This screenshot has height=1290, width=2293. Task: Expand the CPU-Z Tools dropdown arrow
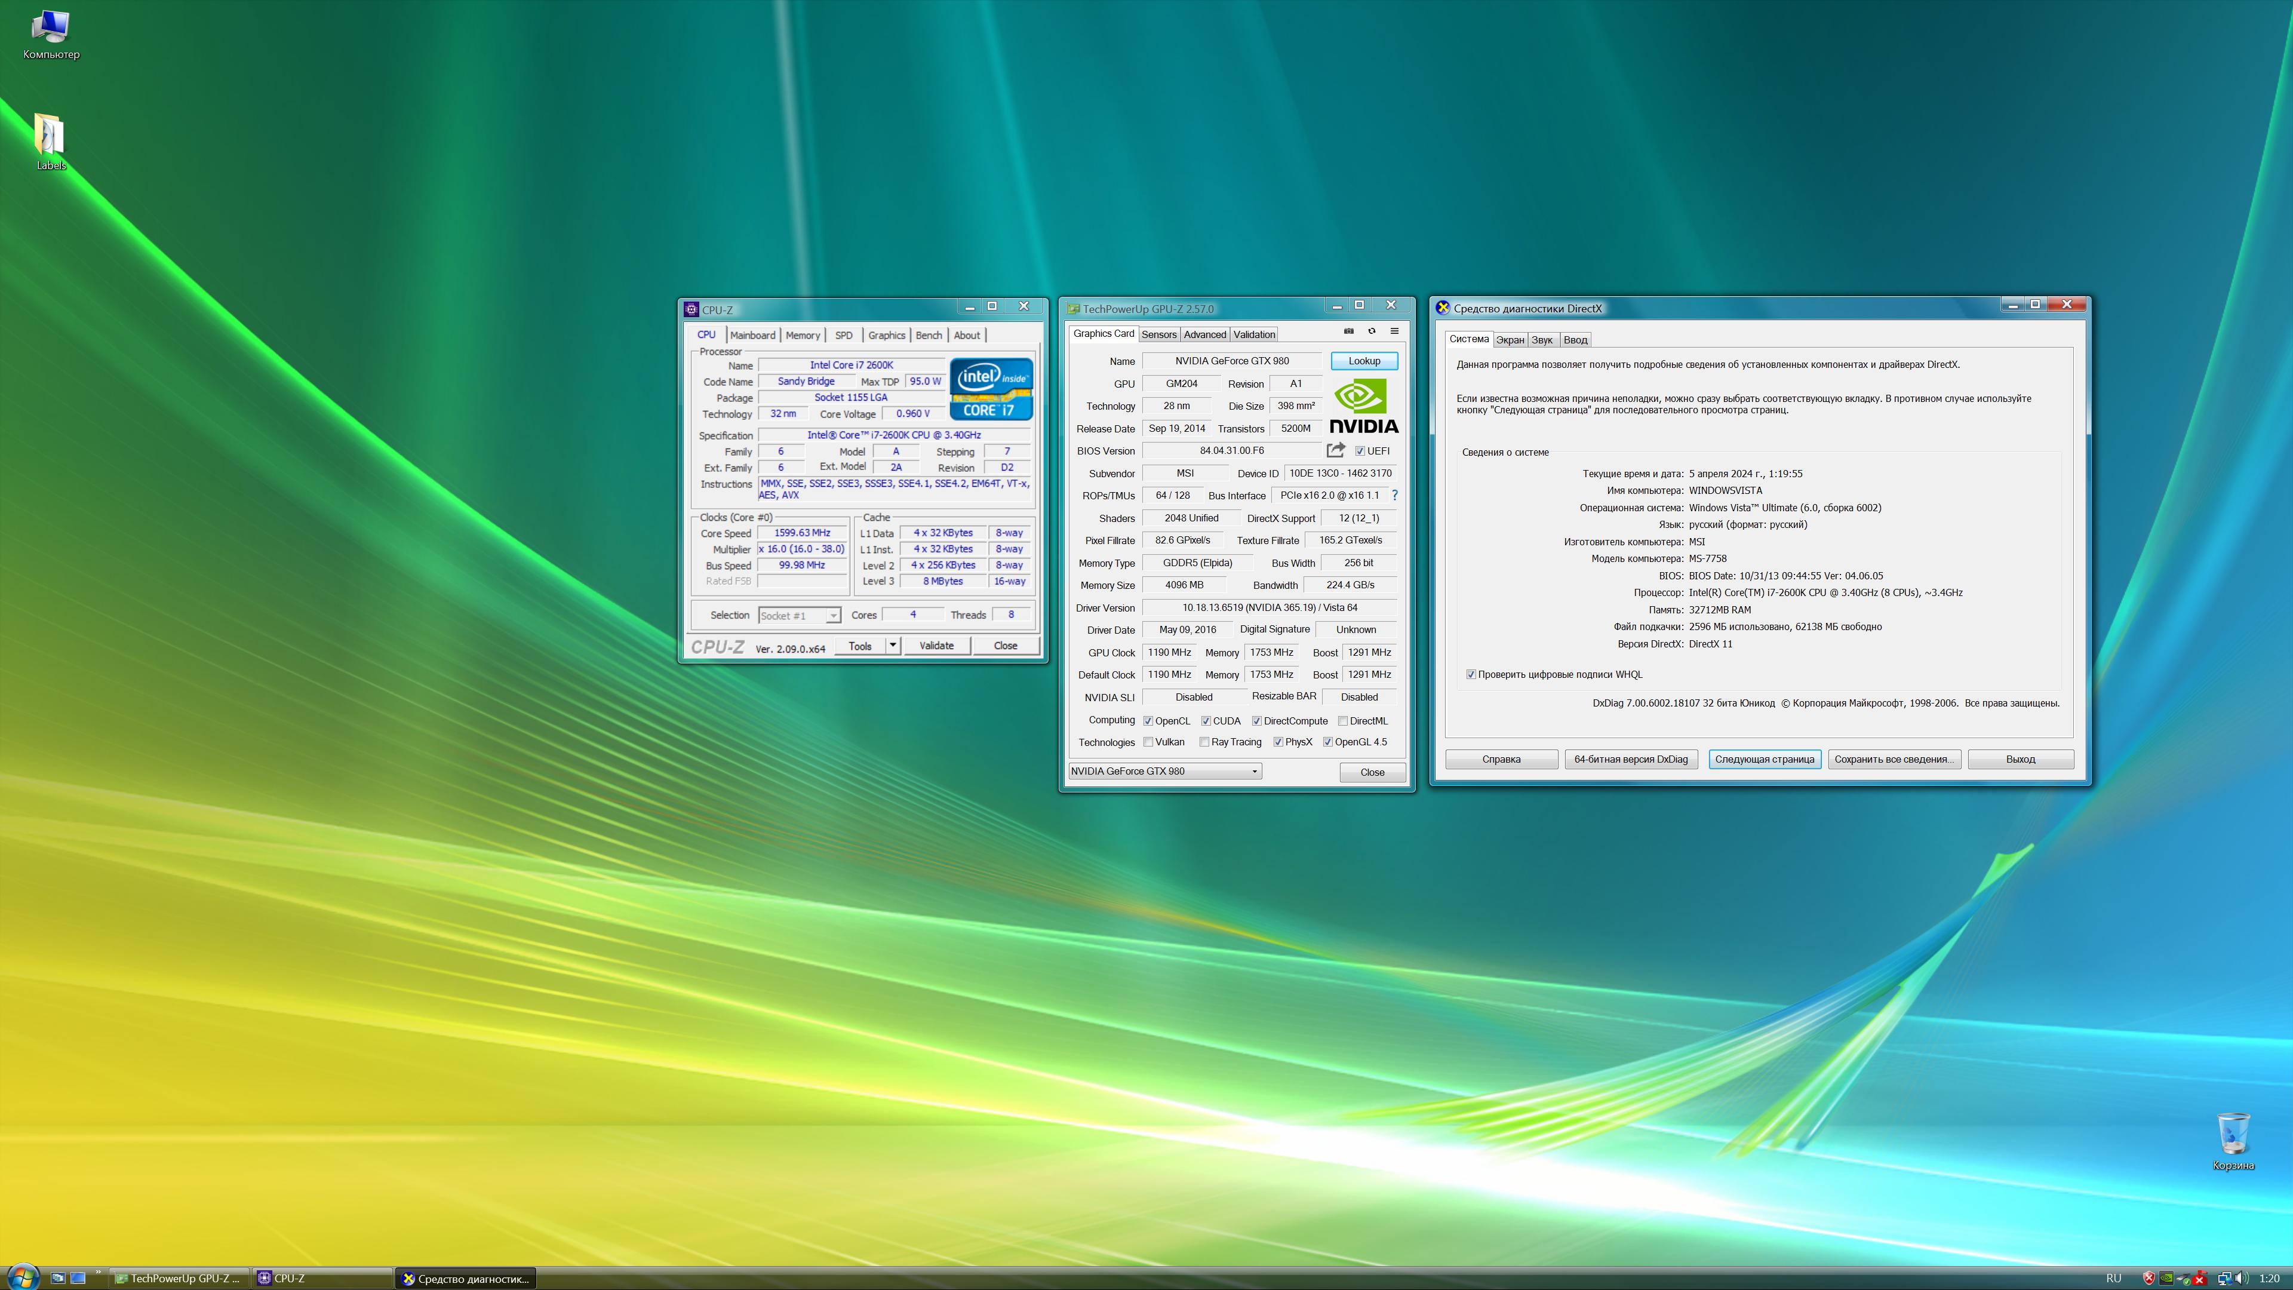(x=893, y=646)
